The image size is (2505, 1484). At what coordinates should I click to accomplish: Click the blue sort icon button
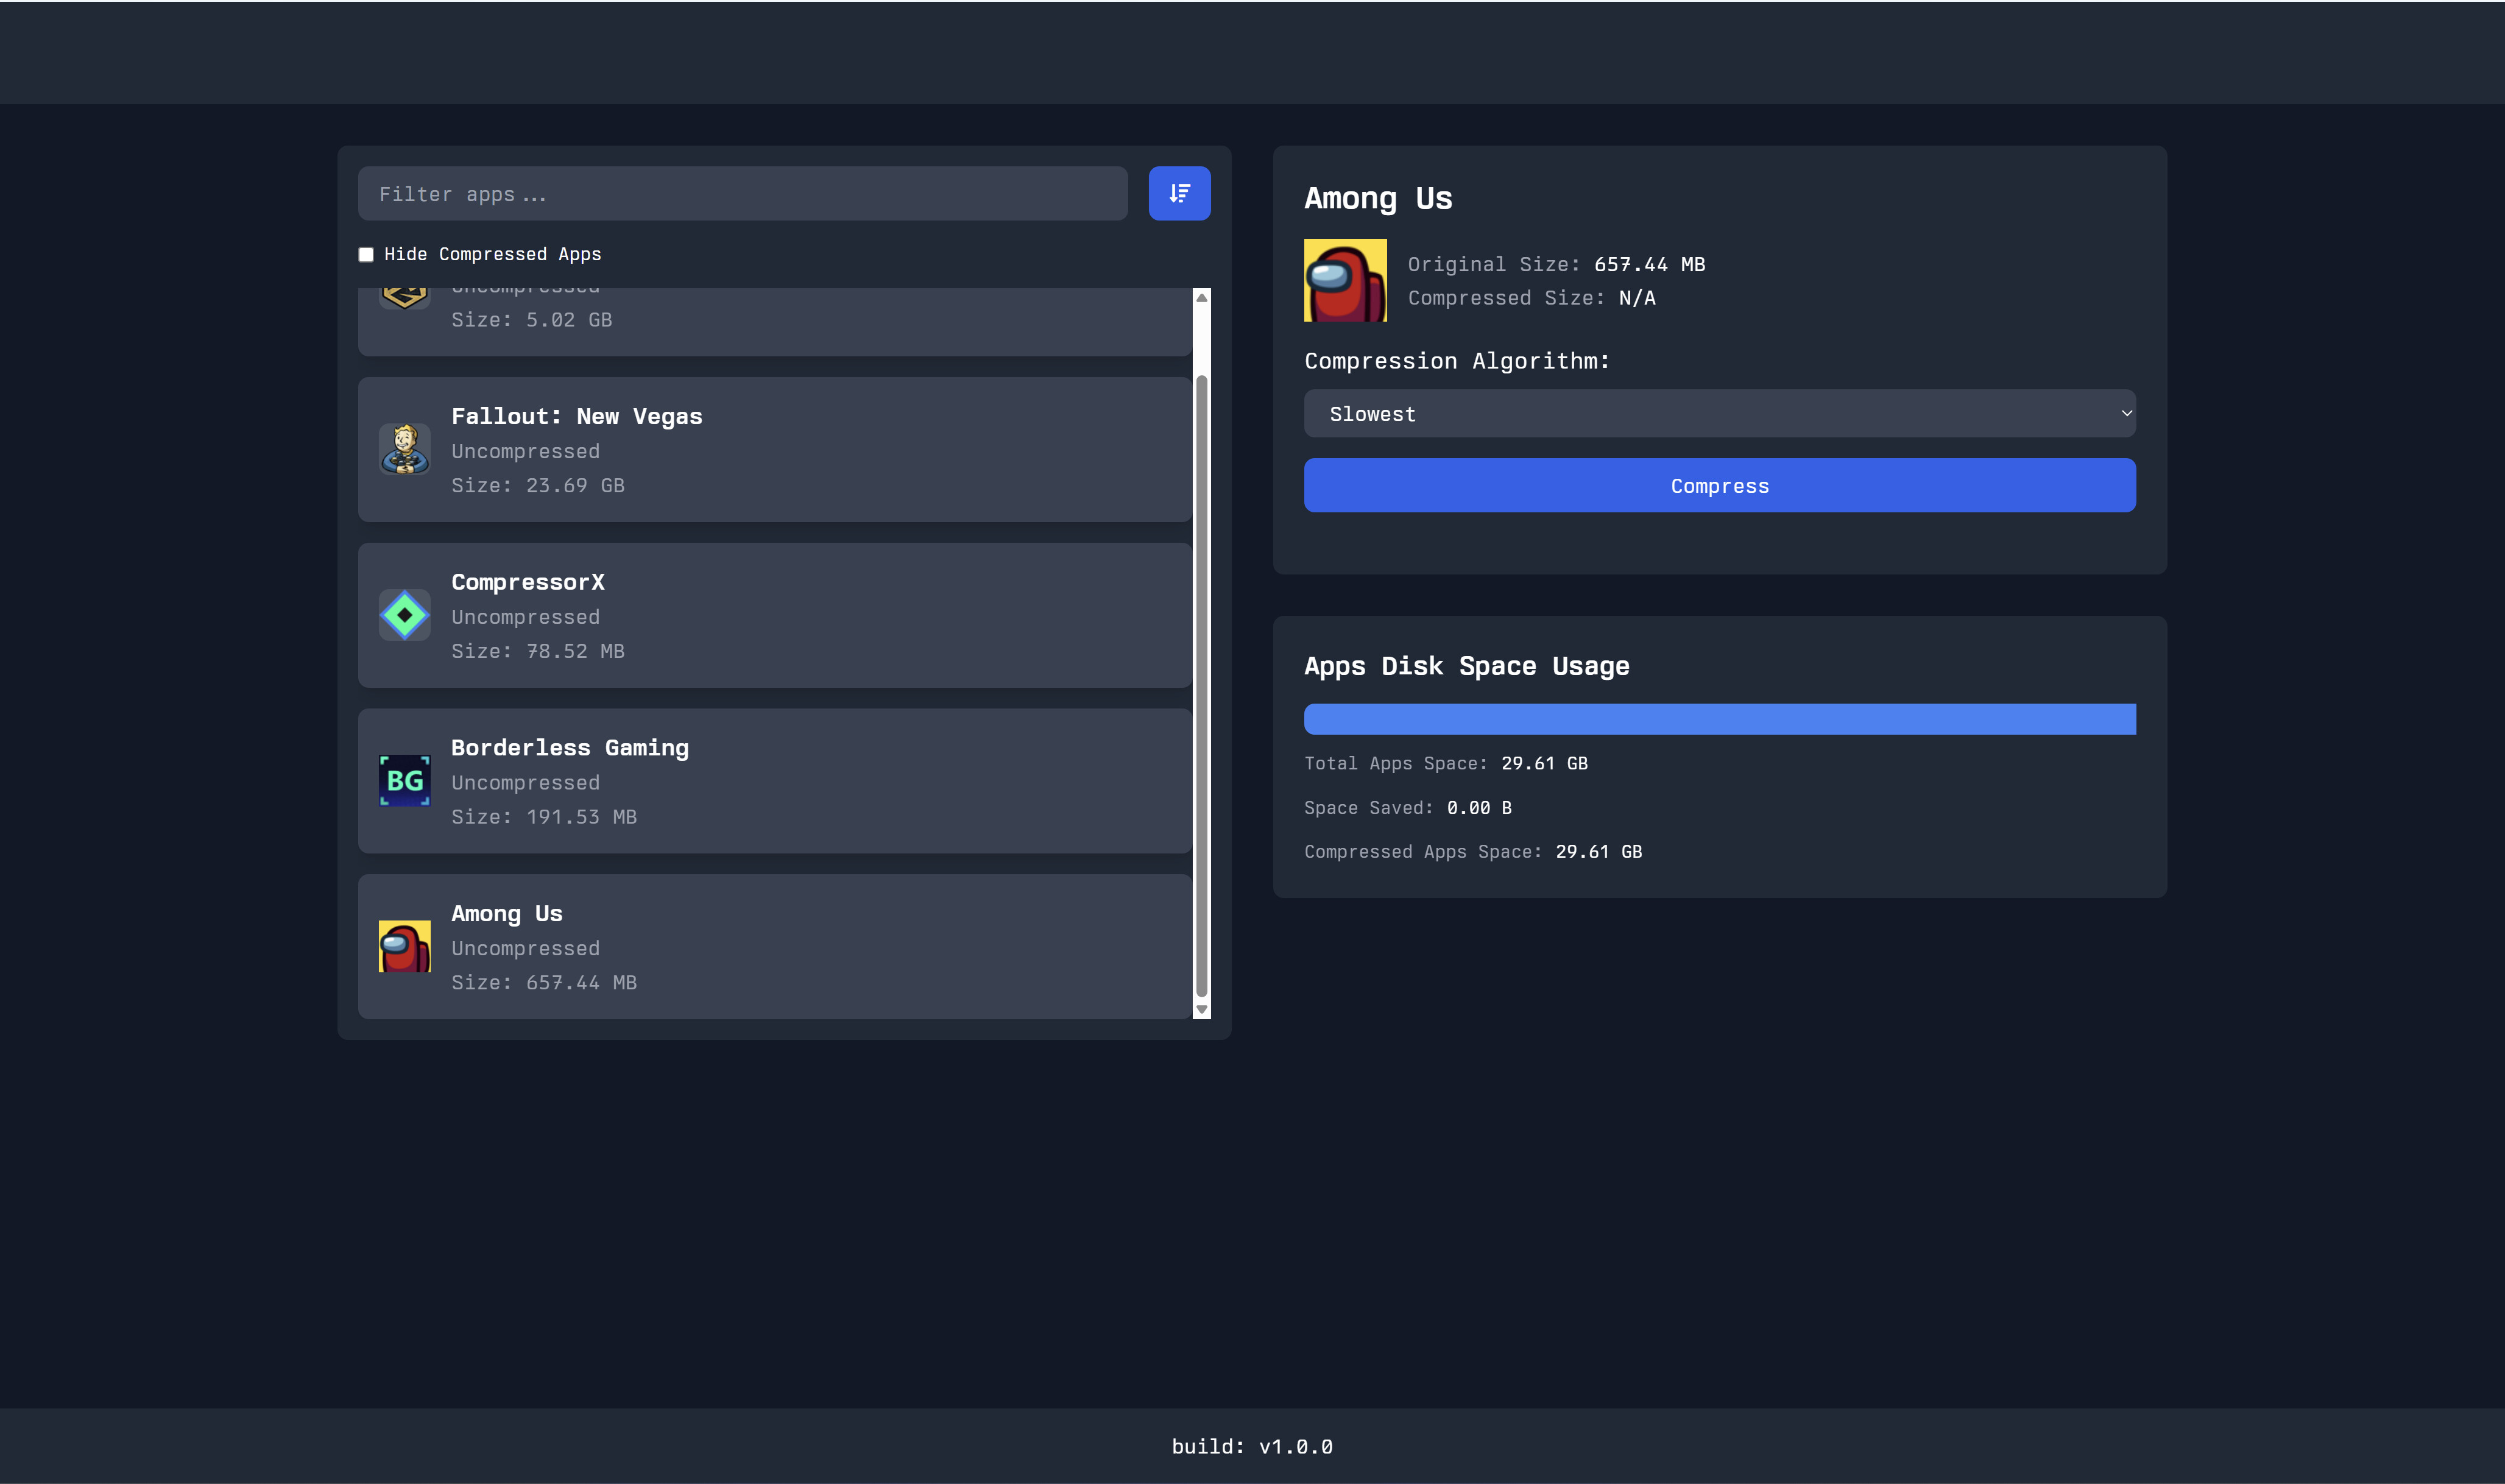click(1179, 193)
